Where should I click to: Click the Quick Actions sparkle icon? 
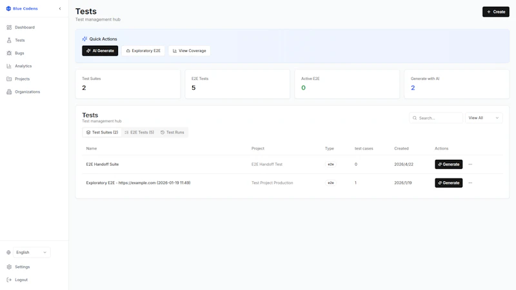84,39
